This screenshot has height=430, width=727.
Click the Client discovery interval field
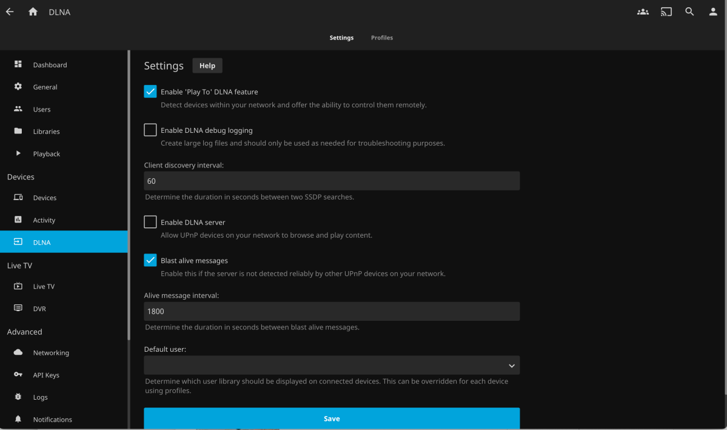tap(332, 181)
